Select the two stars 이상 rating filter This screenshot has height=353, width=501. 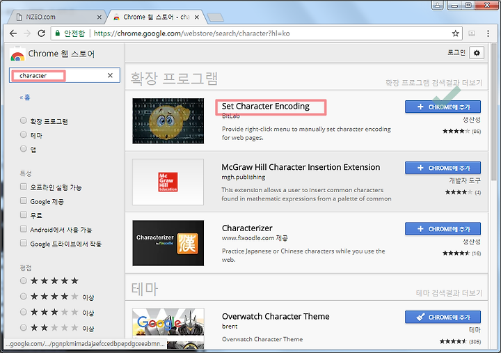pos(24,327)
